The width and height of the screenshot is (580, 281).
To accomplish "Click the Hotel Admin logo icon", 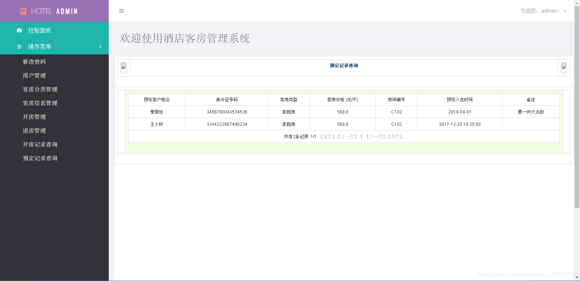I will [x=23, y=11].
